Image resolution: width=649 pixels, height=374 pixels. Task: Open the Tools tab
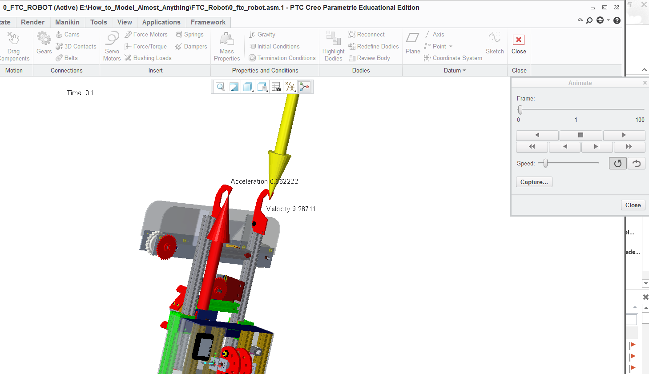(x=99, y=22)
